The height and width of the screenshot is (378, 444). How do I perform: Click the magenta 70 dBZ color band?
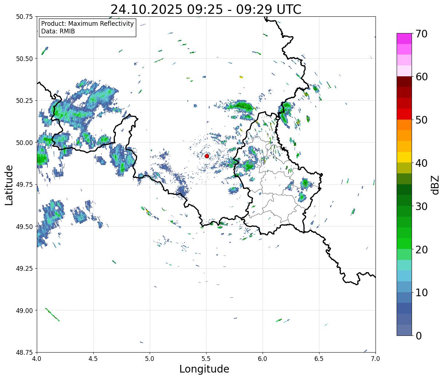pyautogui.click(x=404, y=39)
